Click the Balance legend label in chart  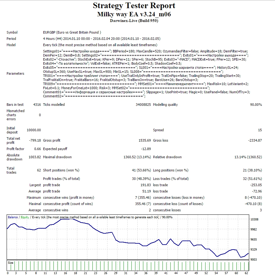(13, 217)
